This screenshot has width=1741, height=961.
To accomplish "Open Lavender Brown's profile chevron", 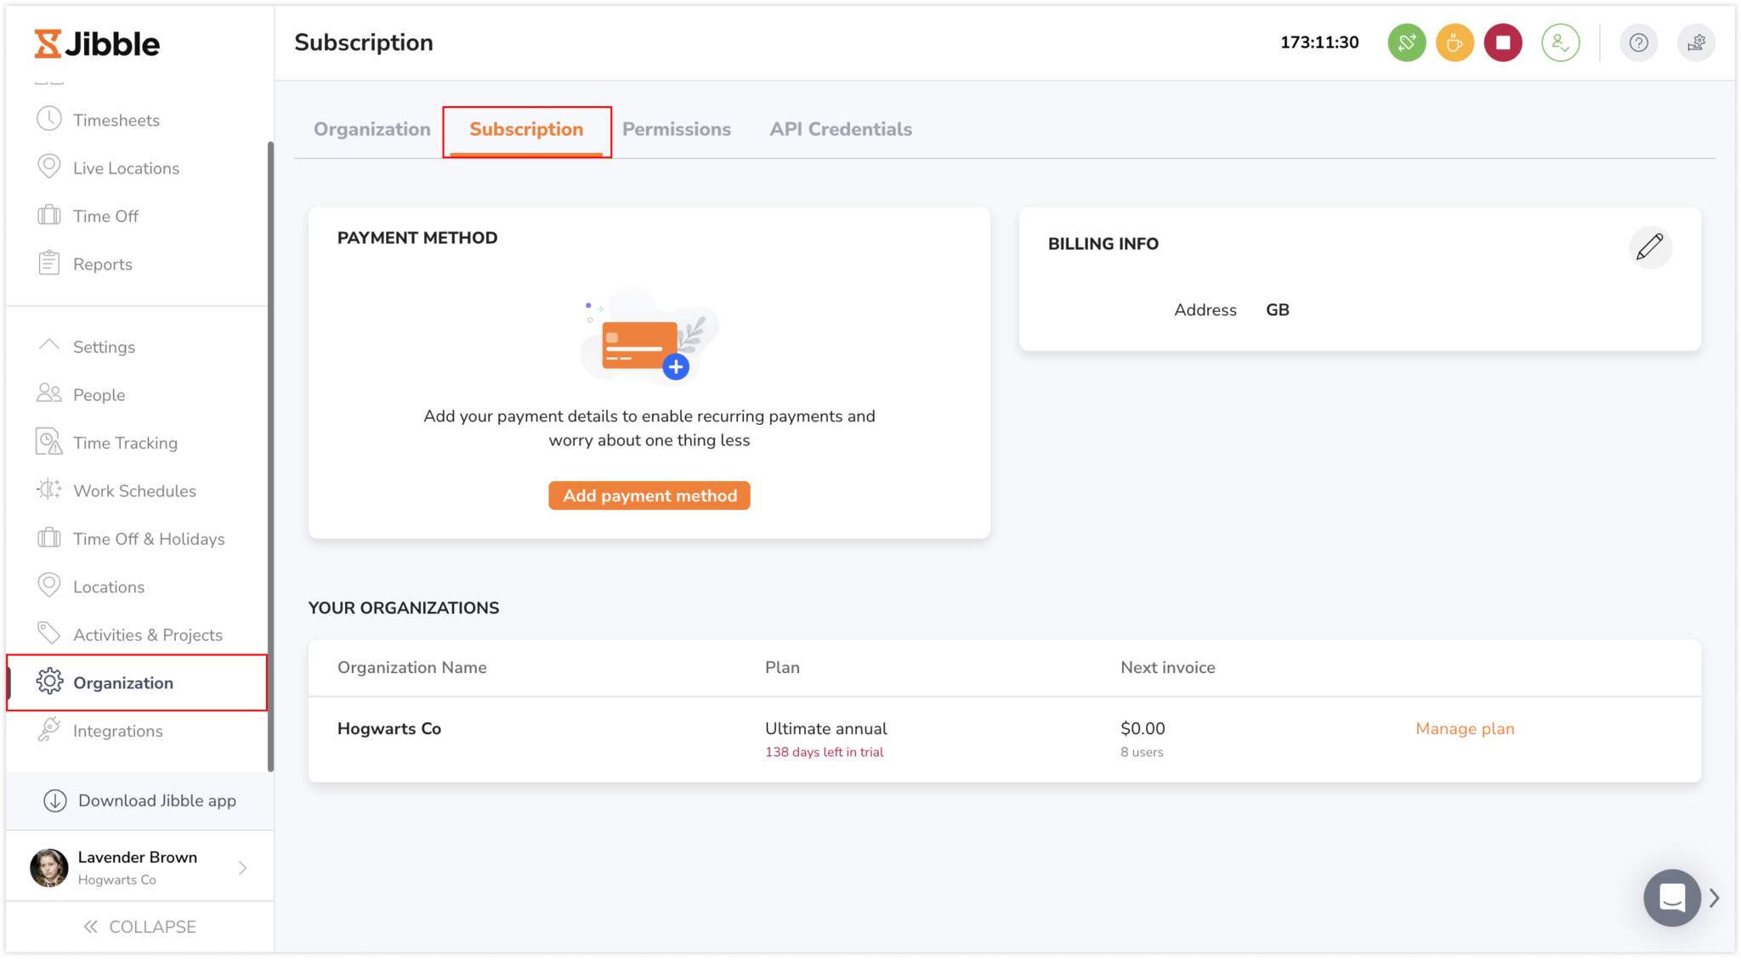I will pos(244,867).
